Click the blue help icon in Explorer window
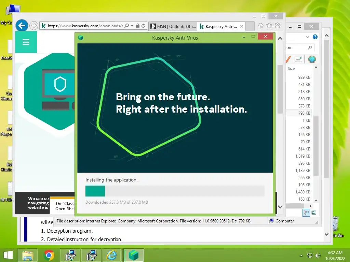 315,37
